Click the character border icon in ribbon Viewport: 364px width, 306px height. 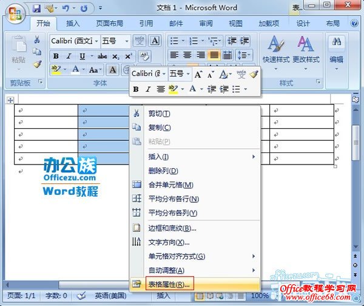tap(155, 41)
